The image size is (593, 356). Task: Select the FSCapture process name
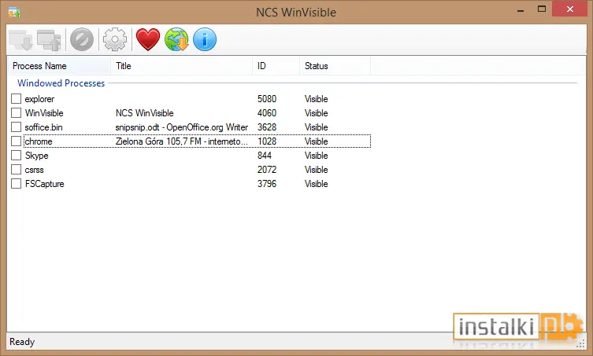point(44,184)
